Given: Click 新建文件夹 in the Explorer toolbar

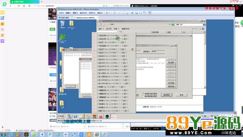Looking at the screenshot, I should pyautogui.click(x=125, y=29).
